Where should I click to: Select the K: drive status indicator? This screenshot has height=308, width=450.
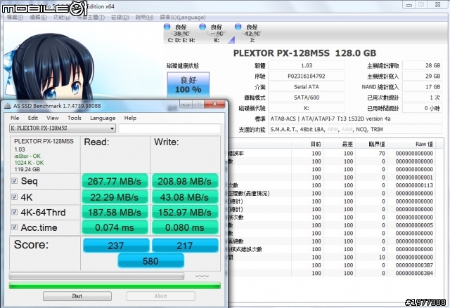(x=217, y=34)
